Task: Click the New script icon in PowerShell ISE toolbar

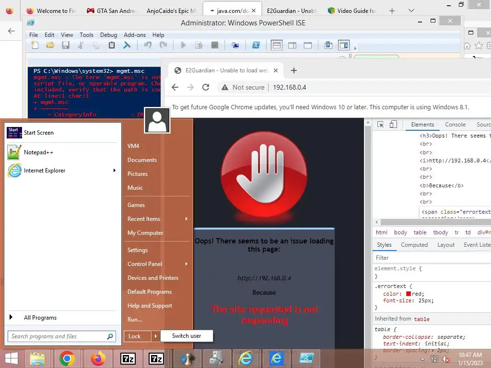Action: click(35, 46)
